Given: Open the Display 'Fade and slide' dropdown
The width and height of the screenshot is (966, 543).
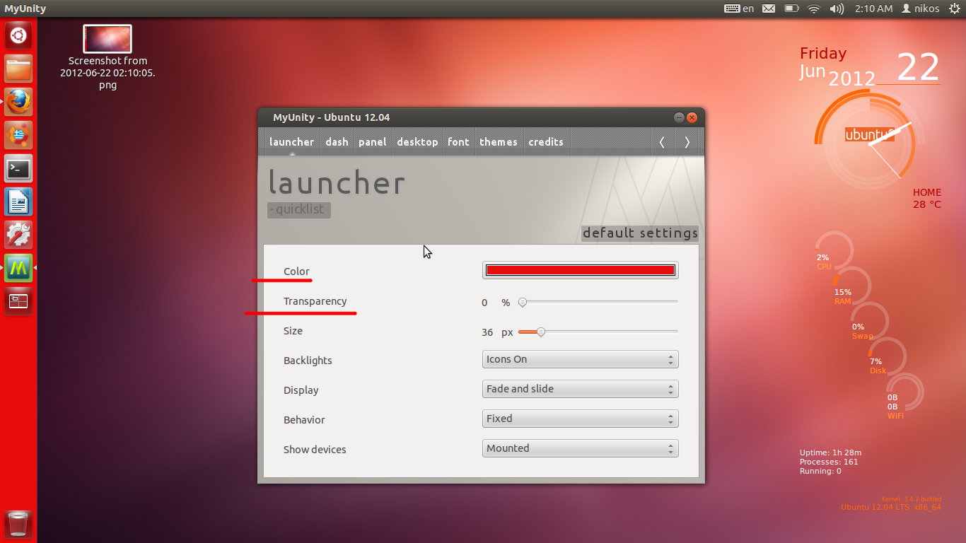Looking at the screenshot, I should point(580,389).
